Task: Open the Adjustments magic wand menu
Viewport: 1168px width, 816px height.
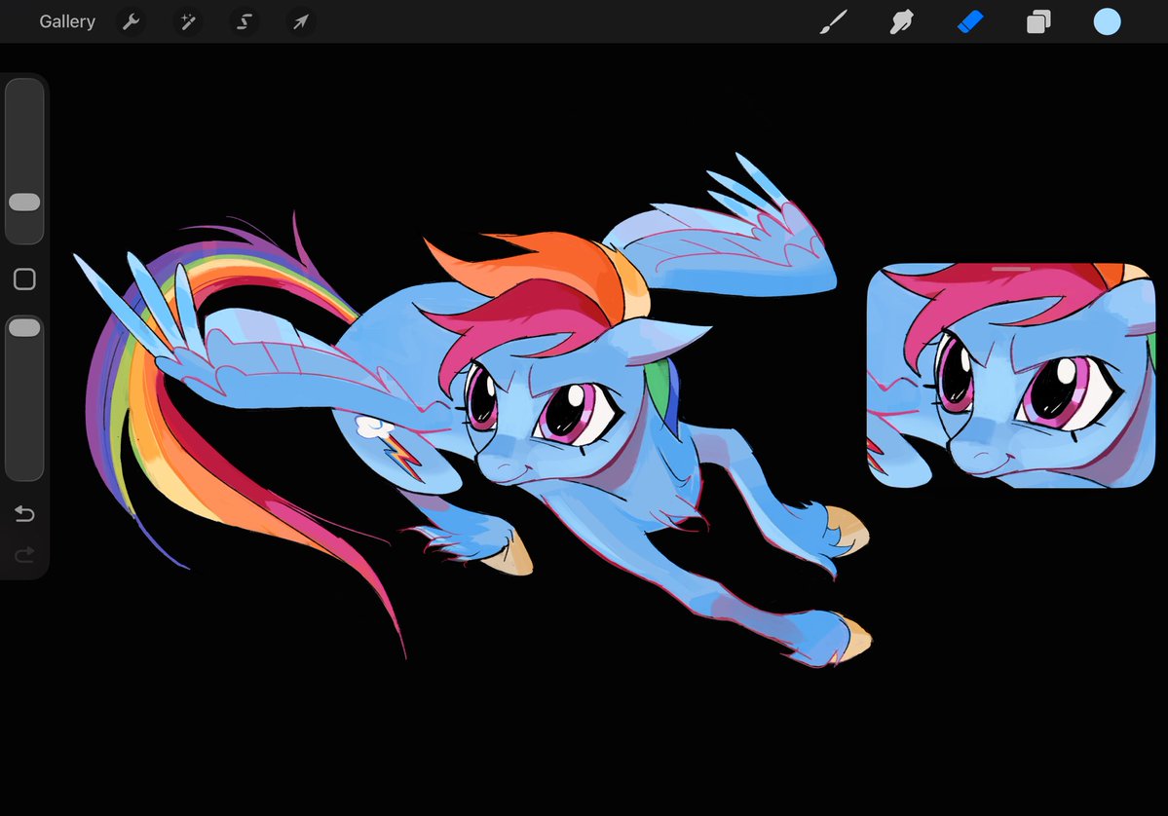Action: pos(188,21)
